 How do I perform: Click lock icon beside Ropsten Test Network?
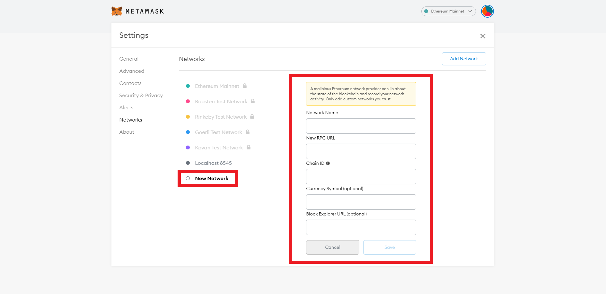point(253,101)
